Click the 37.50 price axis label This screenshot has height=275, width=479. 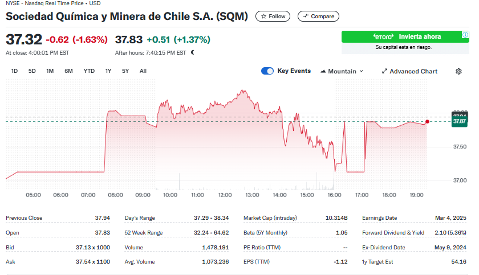(x=460, y=147)
